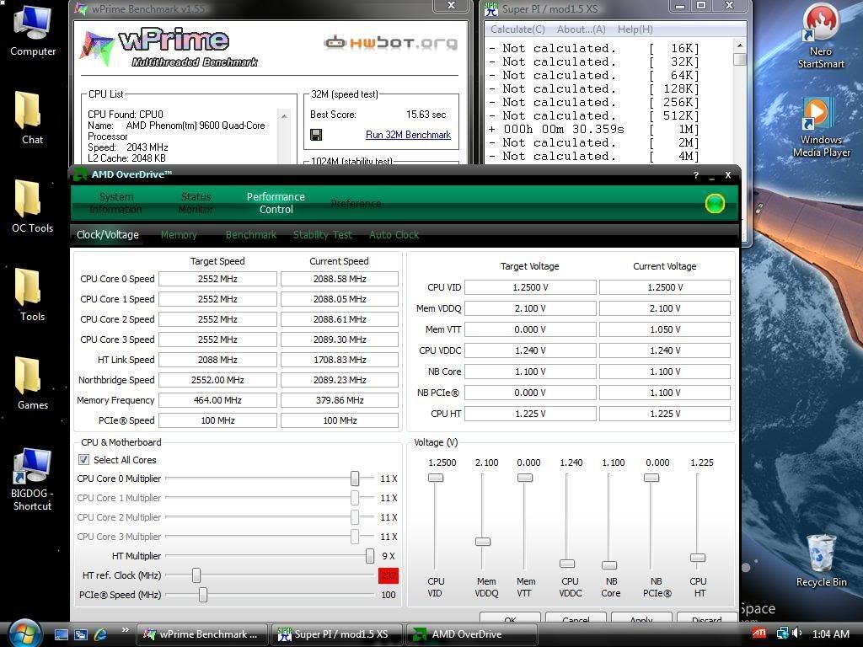Open the System Information tab
This screenshot has width=863, height=647.
115,203
